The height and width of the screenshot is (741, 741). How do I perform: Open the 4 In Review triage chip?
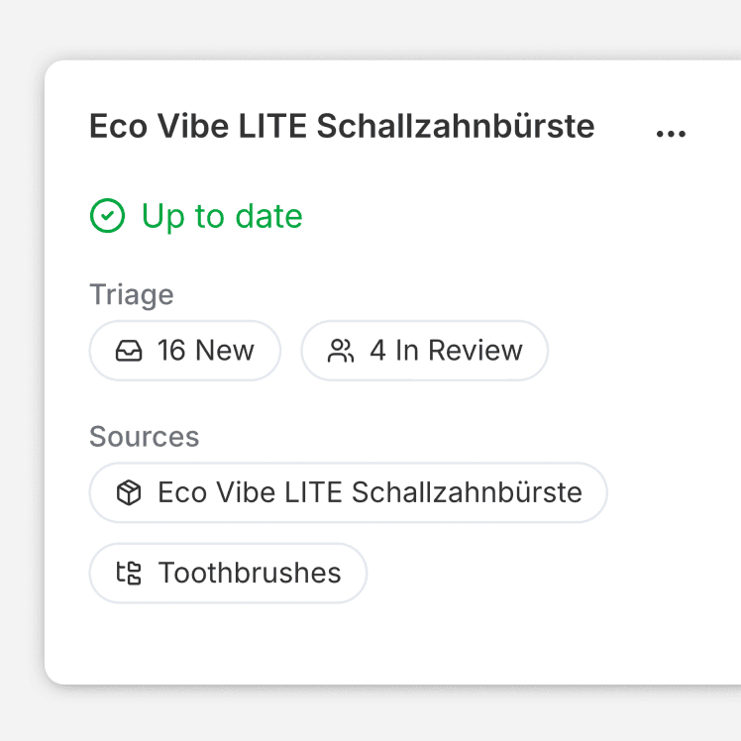tap(424, 351)
